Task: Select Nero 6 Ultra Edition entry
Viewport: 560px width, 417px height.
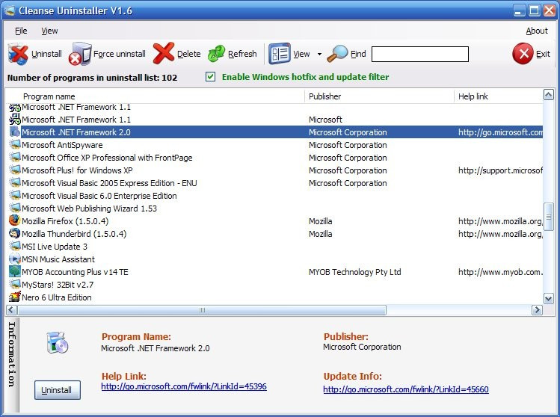Action: 56,297
